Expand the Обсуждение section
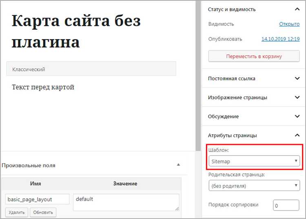The image size is (306, 219). [253, 116]
